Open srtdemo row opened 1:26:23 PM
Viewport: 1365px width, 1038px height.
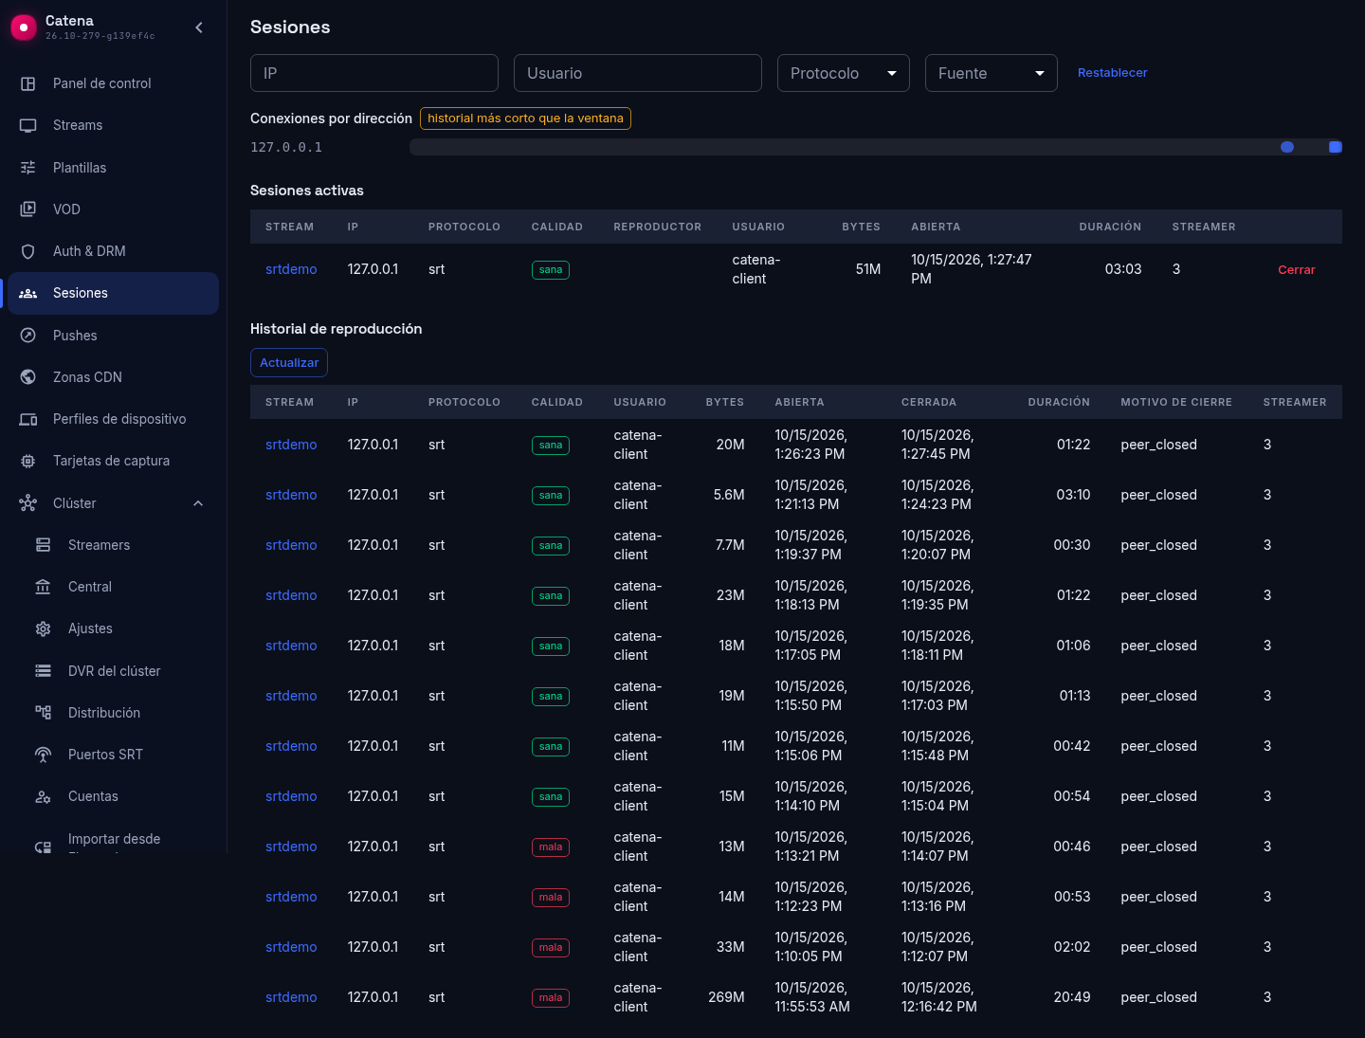coord(291,445)
